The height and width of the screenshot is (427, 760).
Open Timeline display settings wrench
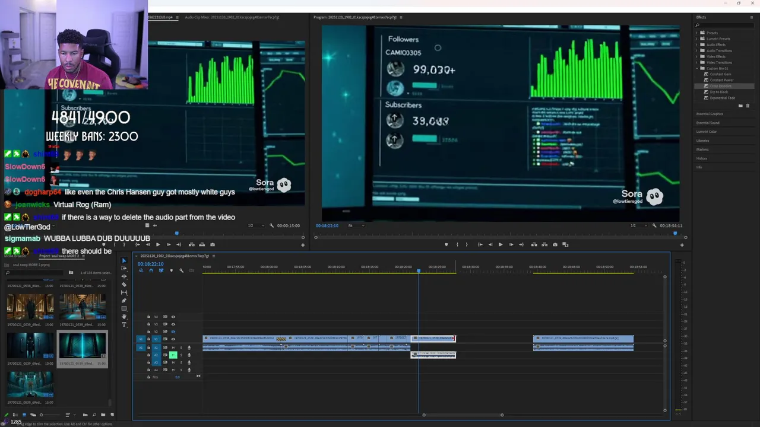[181, 270]
